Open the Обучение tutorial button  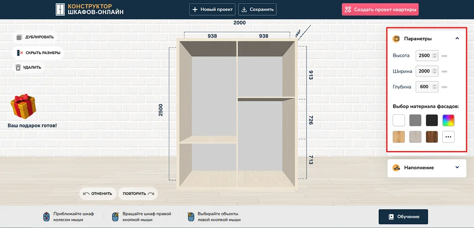(x=403, y=217)
